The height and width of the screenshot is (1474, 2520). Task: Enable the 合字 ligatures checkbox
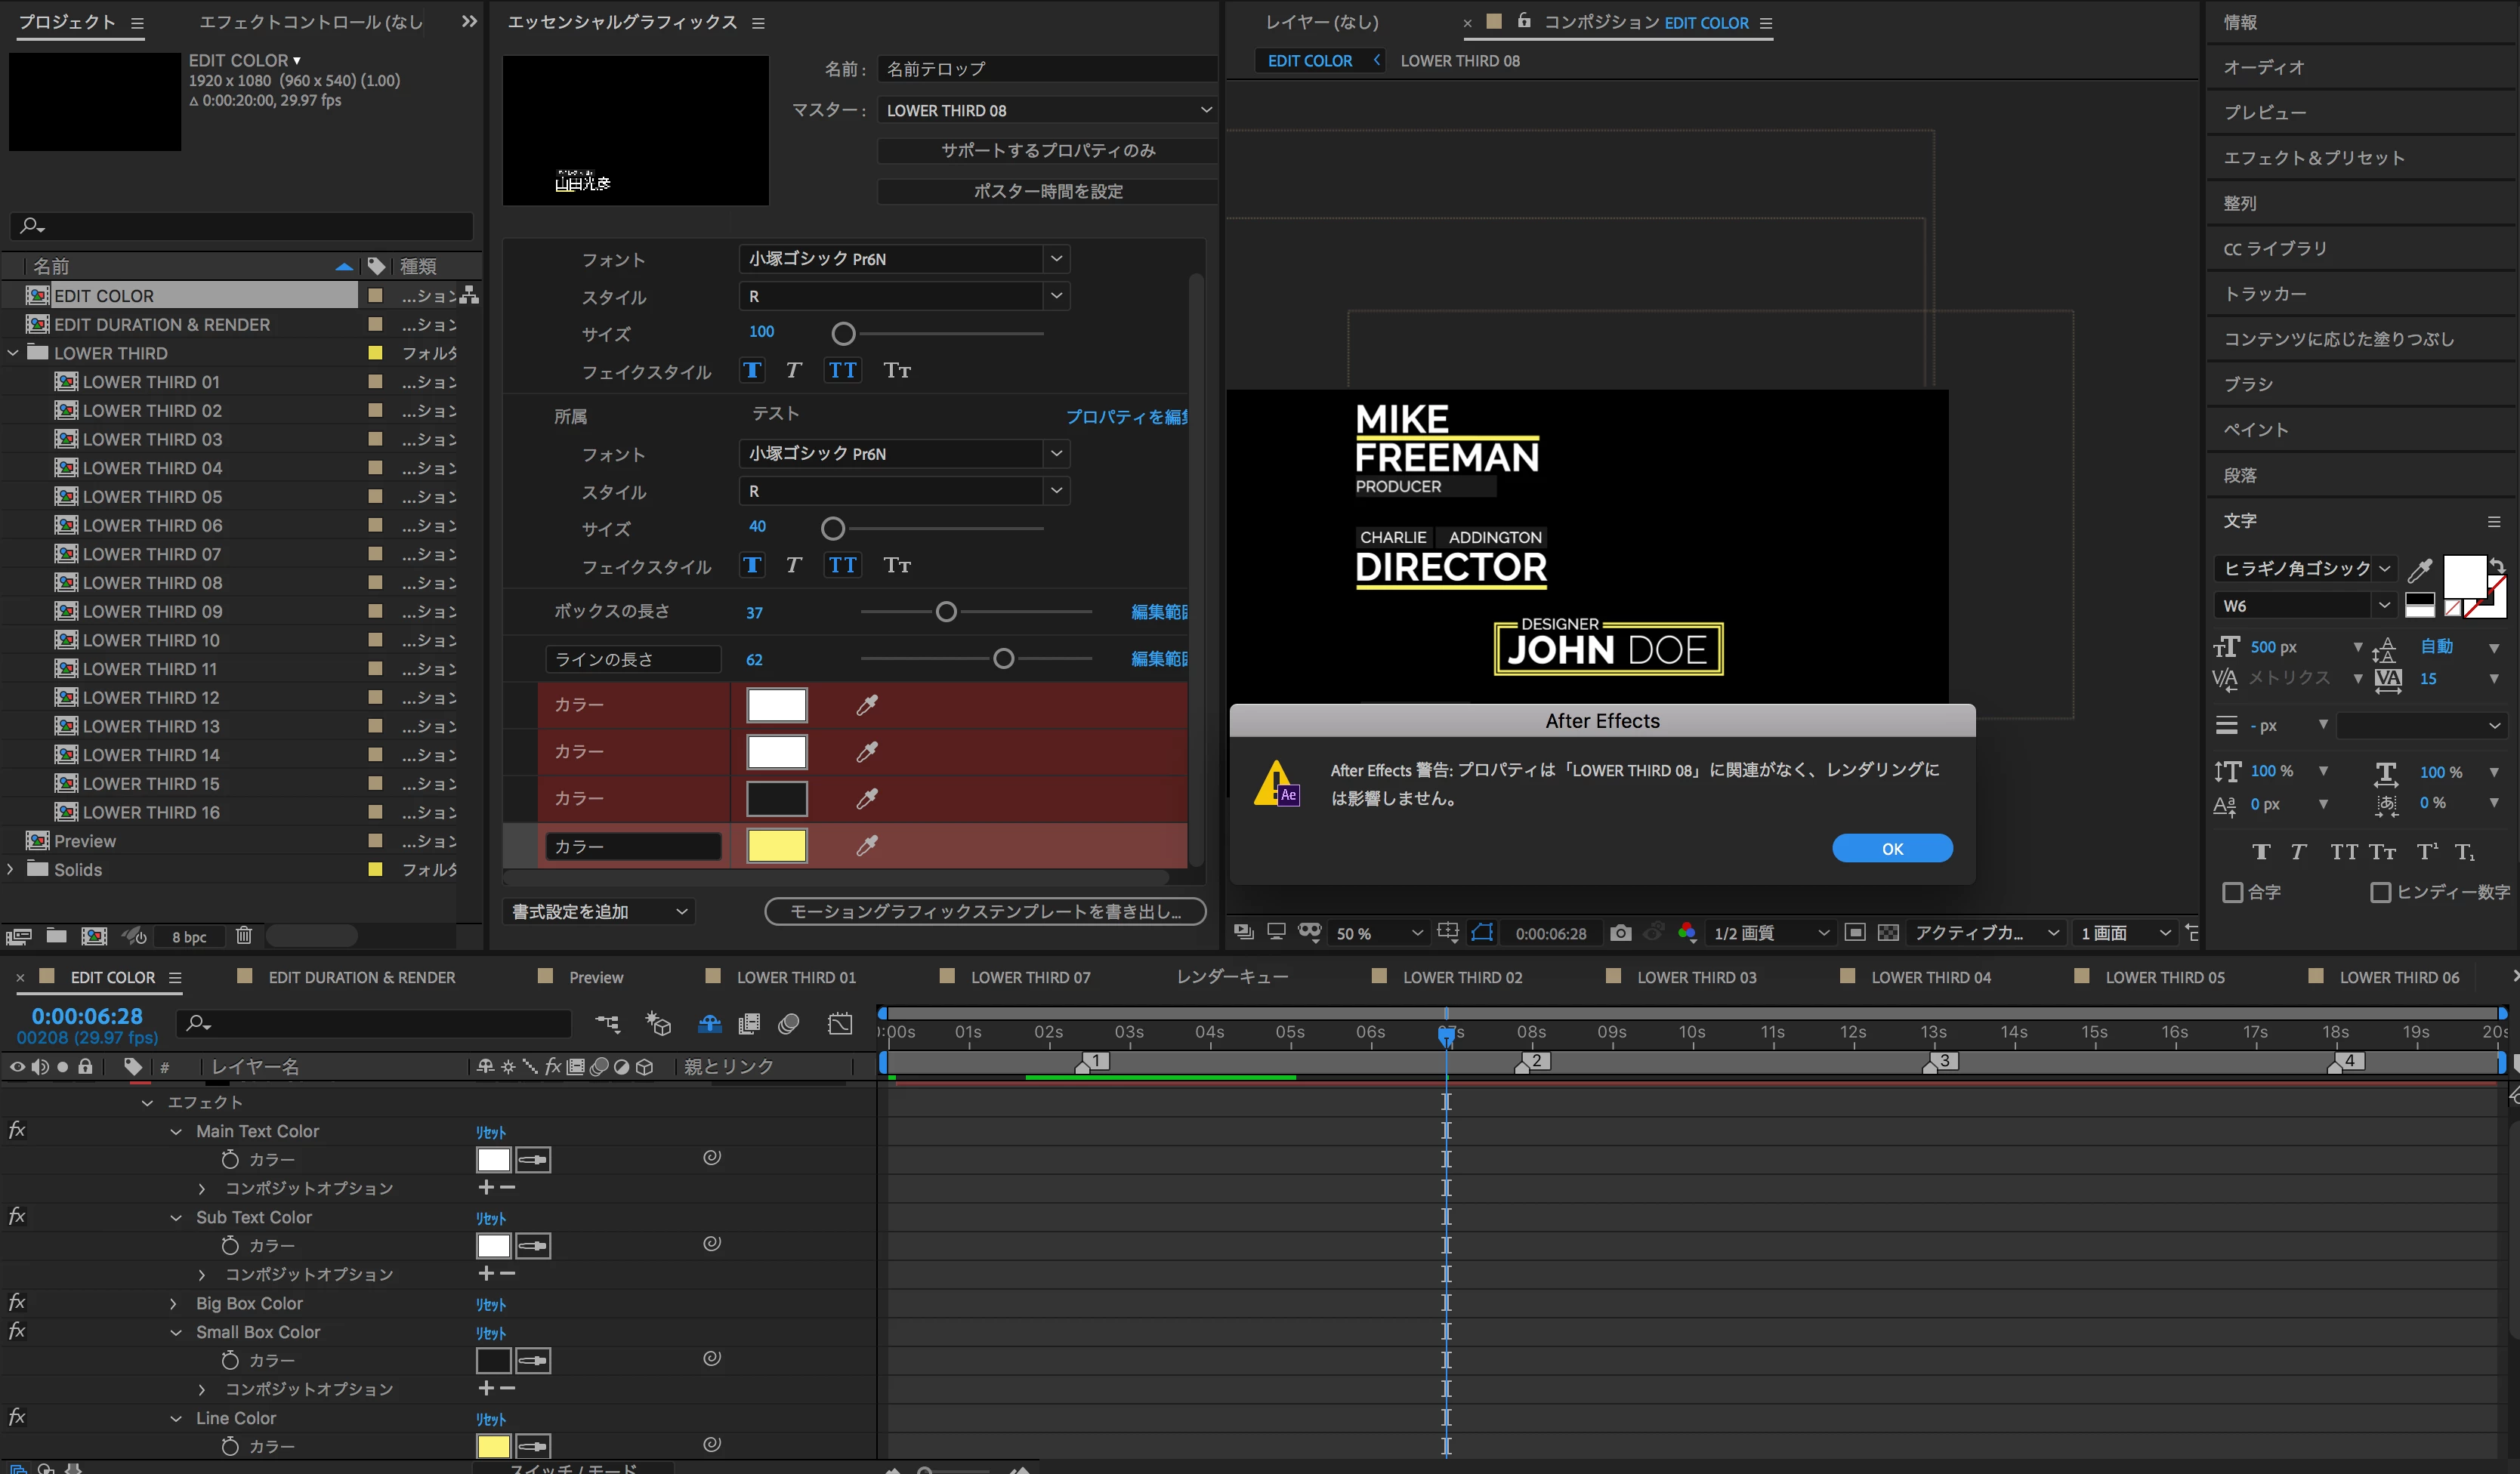2232,891
